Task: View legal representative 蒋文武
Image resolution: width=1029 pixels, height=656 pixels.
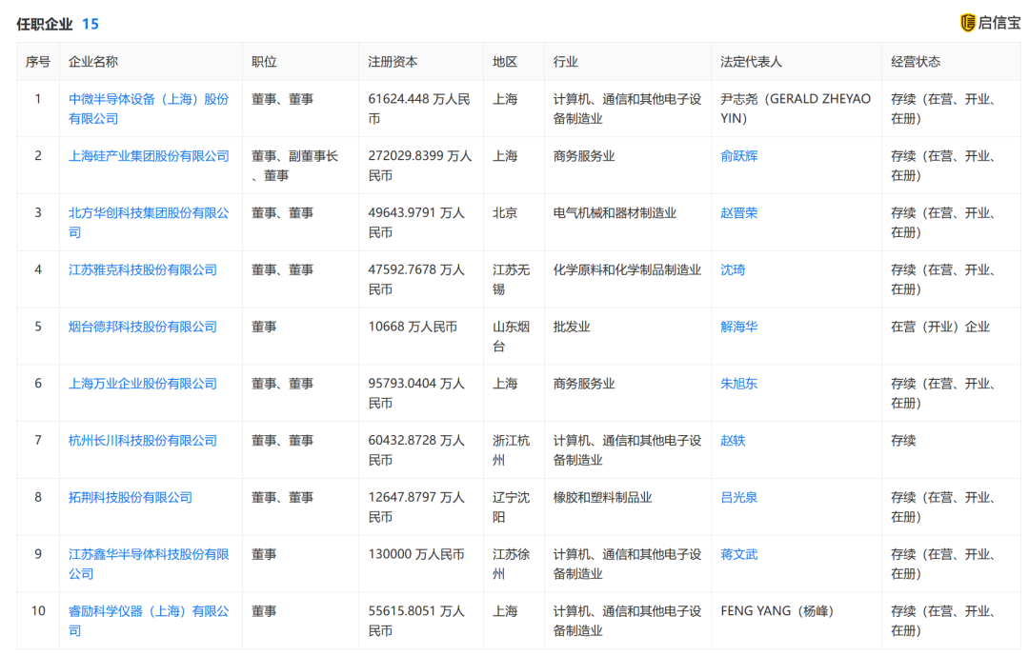Action: [x=739, y=554]
